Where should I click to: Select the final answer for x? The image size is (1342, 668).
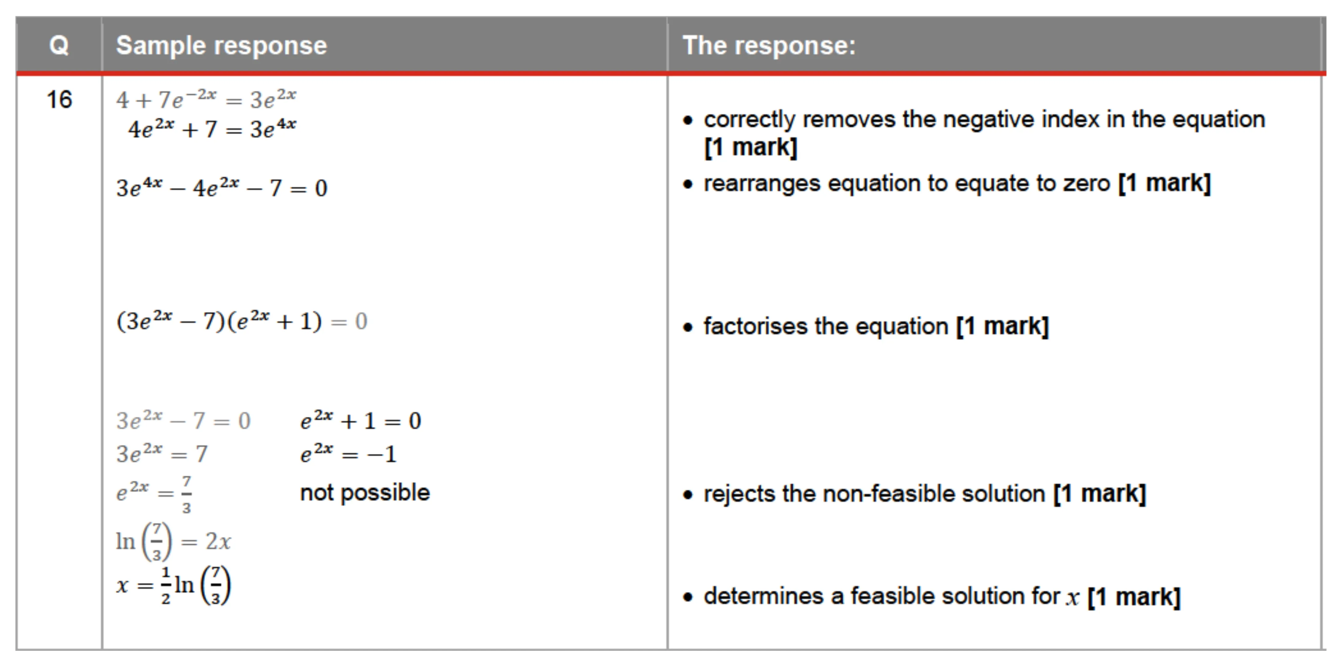pos(173,585)
